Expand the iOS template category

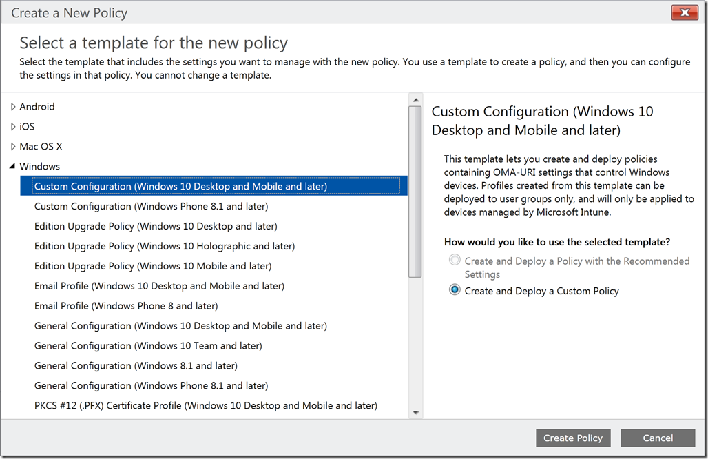[x=13, y=127]
